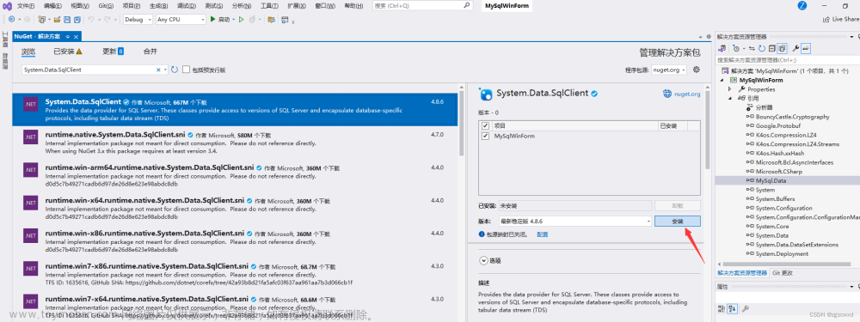Click the Solution Explorer refresh icon

click(x=762, y=48)
